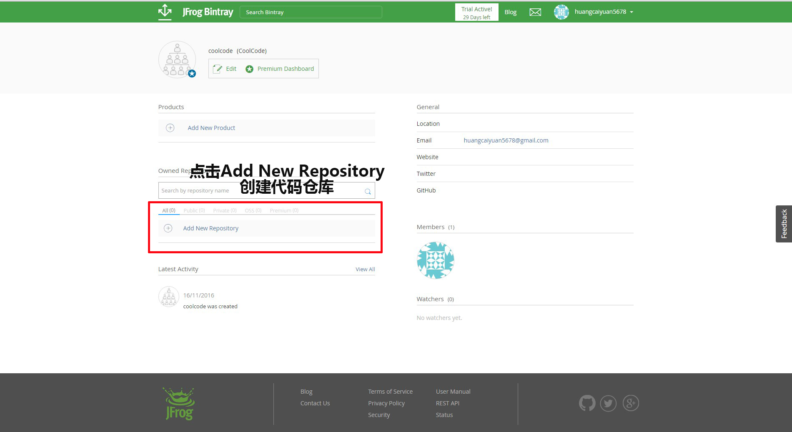Open the Twitter icon in the footer
Viewport: 792px width, 432px height.
pos(608,403)
